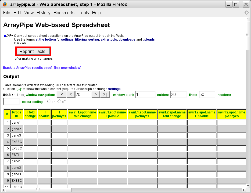Screen dimensions: 251x193
Task: Click the Reprint Table! button
Action: 33,51
